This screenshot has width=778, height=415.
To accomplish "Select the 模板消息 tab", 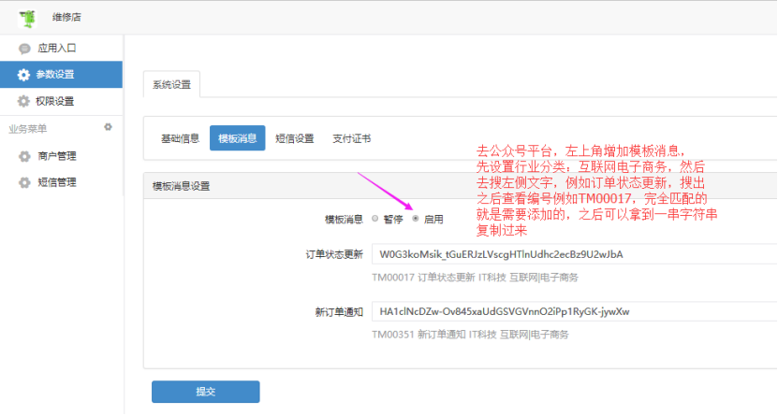I will [237, 138].
